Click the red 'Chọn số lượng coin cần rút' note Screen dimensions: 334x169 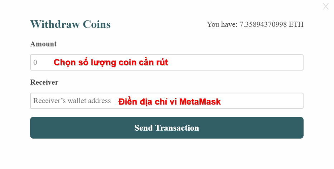point(111,62)
